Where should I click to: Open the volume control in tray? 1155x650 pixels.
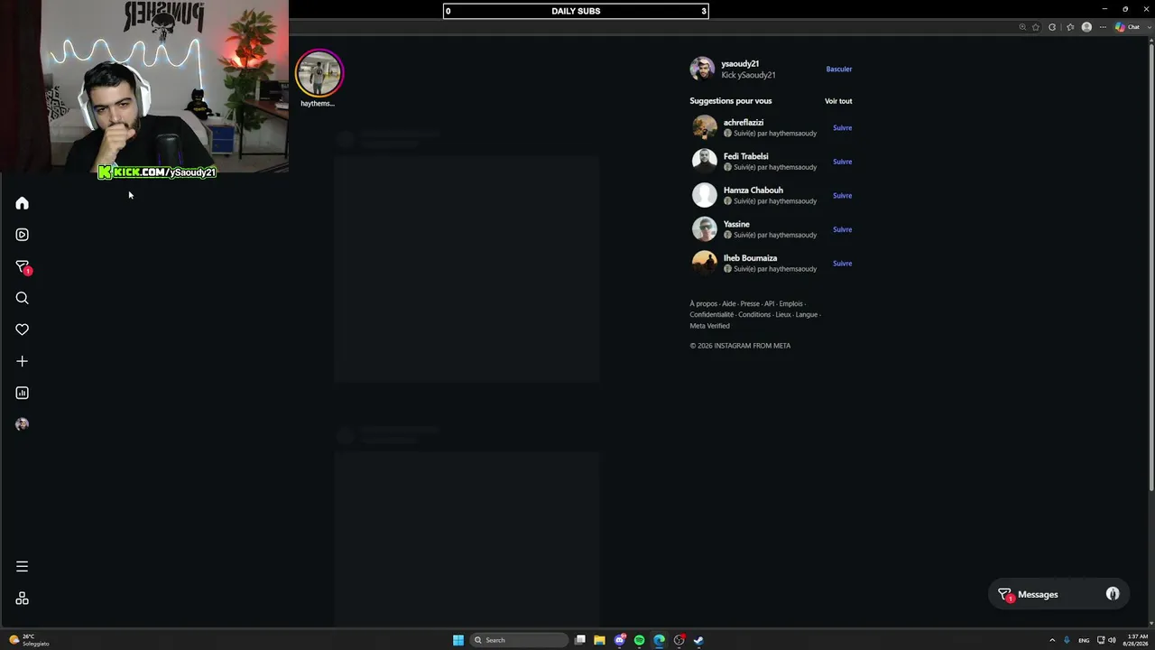[x=1112, y=640]
